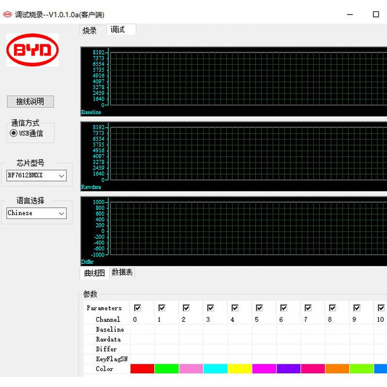
Task: Toggle the checkbox for channel 0
Action: pyautogui.click(x=137, y=308)
